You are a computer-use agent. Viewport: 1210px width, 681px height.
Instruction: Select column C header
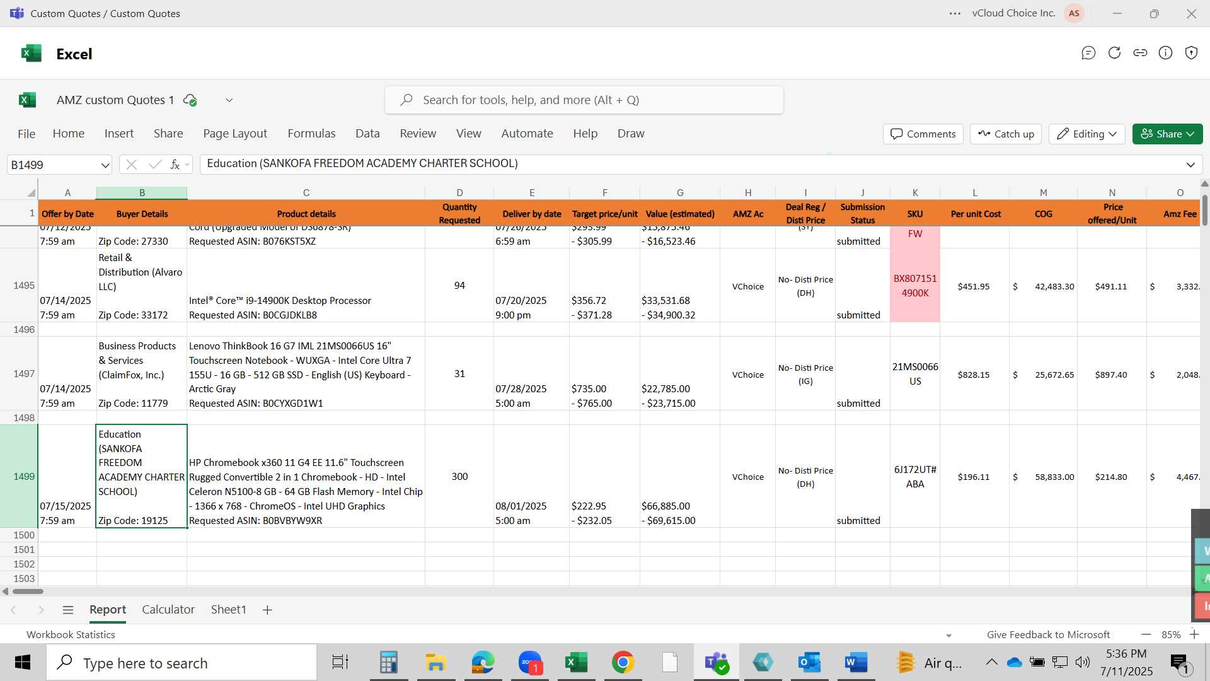tap(306, 193)
